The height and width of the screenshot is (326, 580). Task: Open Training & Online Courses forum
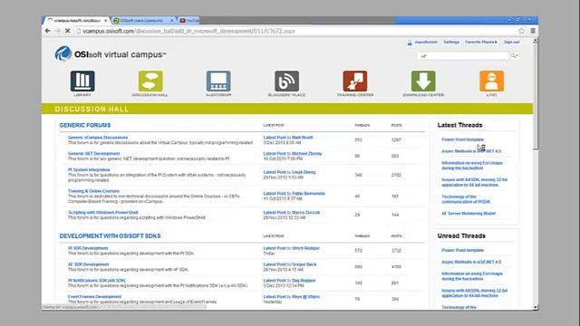click(x=93, y=191)
